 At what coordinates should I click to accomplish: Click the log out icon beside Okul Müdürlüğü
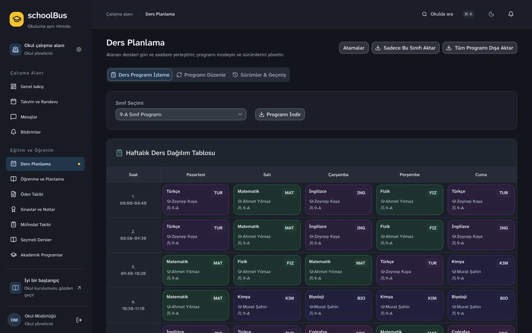coord(79,320)
